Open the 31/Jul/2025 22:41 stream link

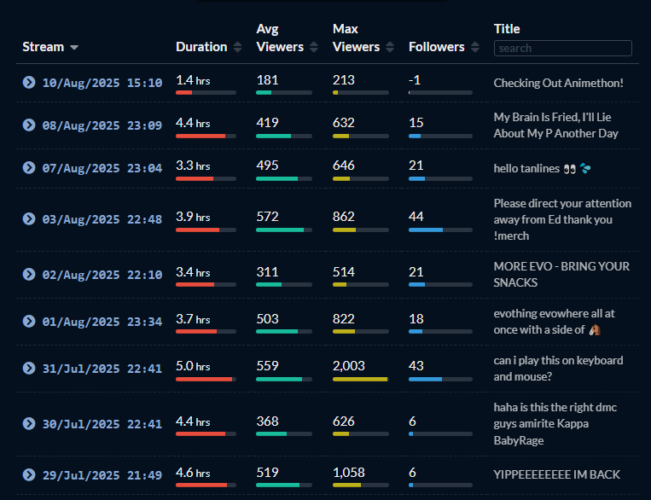click(102, 369)
